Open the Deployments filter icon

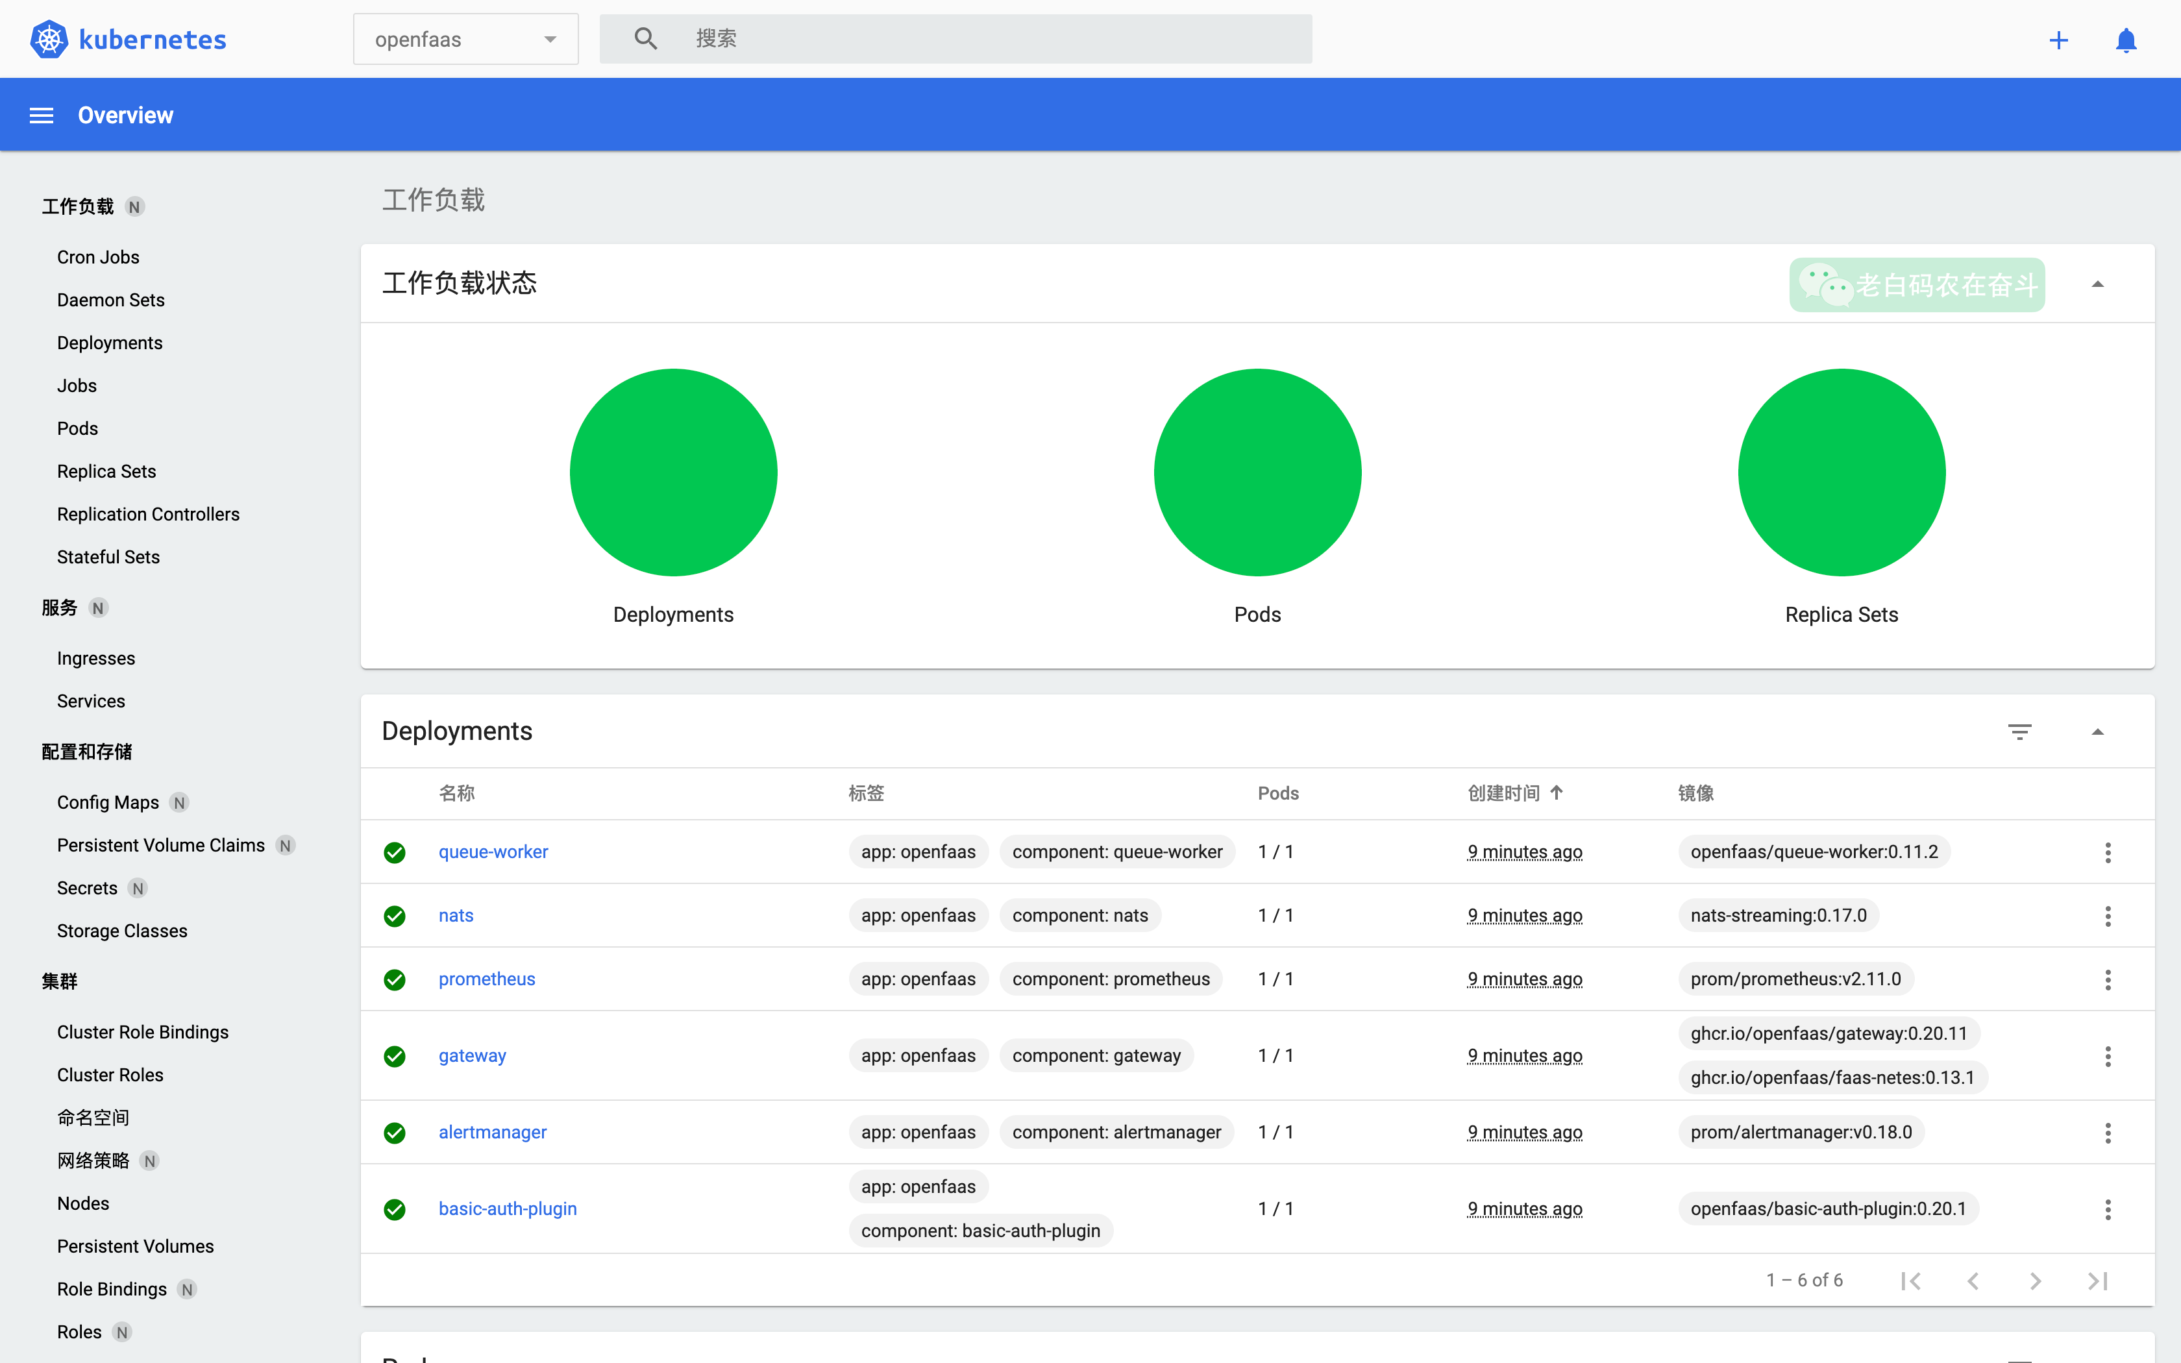2019,731
